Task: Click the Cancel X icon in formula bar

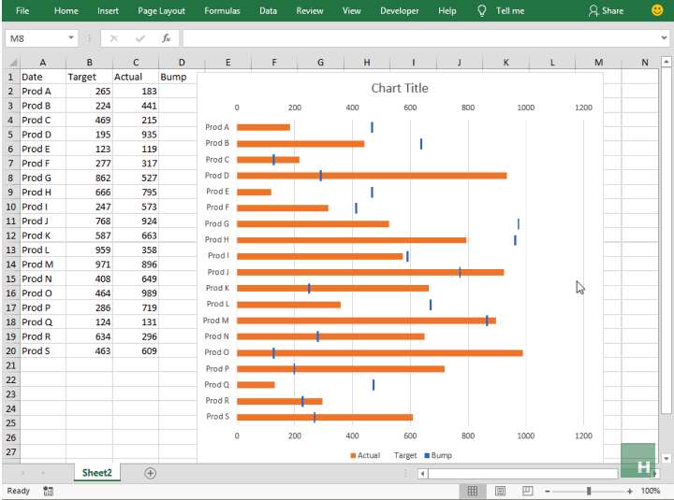Action: coord(114,38)
